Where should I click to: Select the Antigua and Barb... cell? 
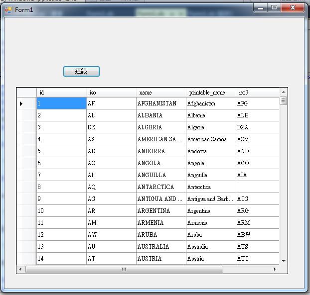click(x=211, y=198)
